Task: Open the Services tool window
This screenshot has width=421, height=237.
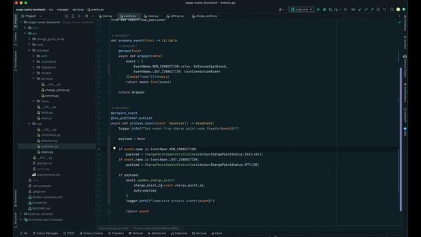Action: click(199, 233)
